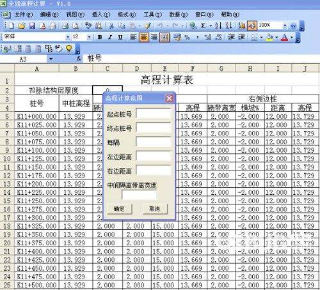
Task: Click the AutoSum sigma icon
Action: point(204,26)
